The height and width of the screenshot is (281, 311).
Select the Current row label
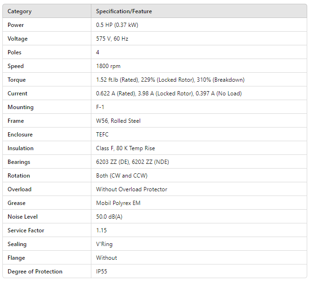point(18,94)
